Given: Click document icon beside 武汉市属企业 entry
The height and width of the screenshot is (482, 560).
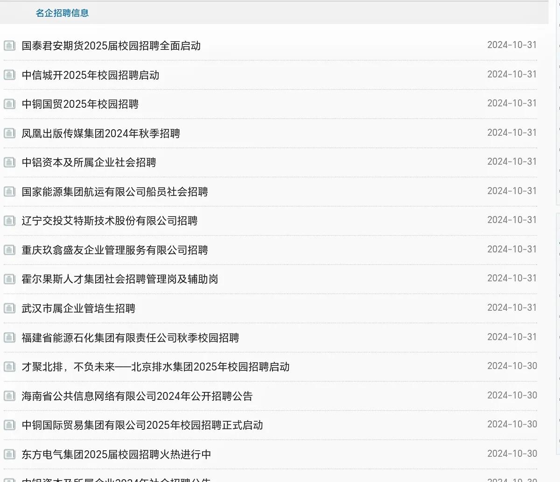Looking at the screenshot, I should pyautogui.click(x=9, y=308).
